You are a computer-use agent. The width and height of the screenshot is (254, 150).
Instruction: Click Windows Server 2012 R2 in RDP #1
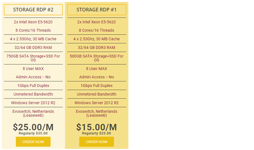[x=96, y=103]
